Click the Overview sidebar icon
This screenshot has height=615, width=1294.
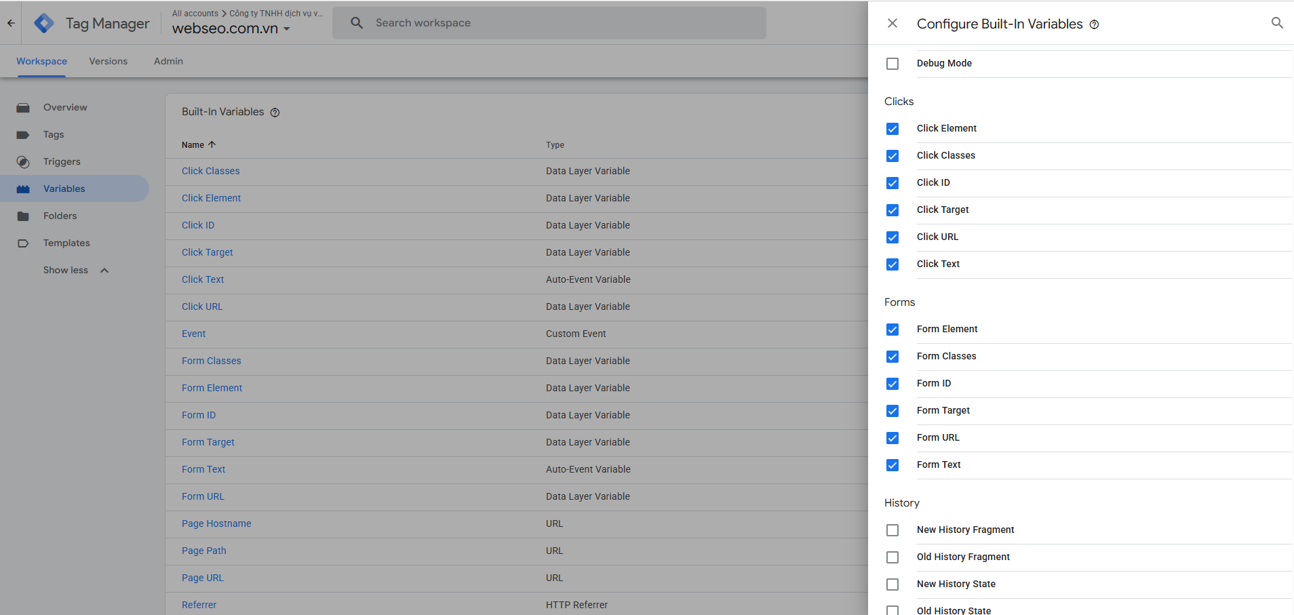pyautogui.click(x=23, y=108)
